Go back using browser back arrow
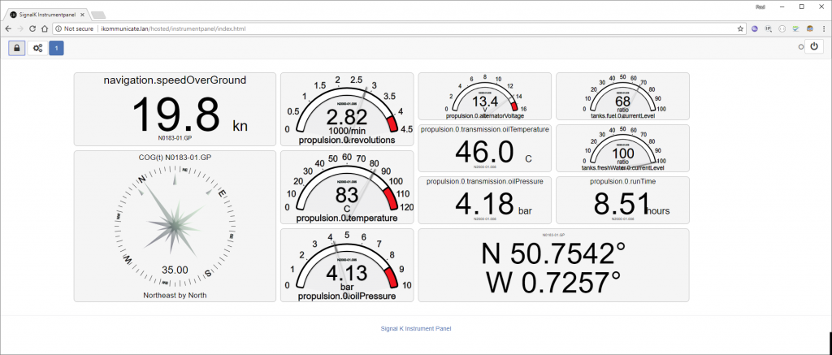Viewport: 832px width, 355px height. click(7, 28)
